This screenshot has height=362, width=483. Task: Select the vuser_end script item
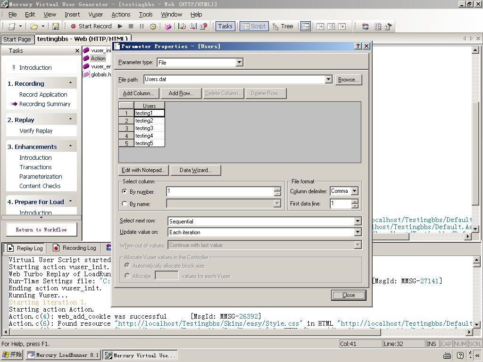click(x=101, y=66)
